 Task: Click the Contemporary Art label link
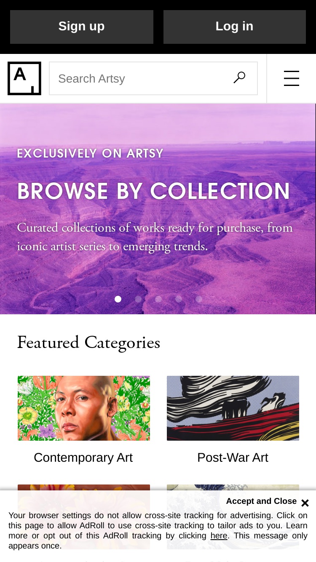click(83, 458)
